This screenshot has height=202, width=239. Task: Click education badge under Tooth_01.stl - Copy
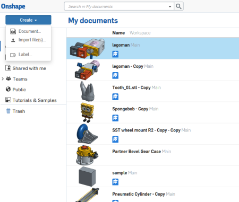point(115,97)
